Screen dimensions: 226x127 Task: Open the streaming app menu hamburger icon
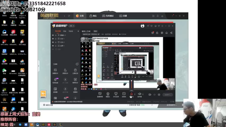(x=162, y=26)
